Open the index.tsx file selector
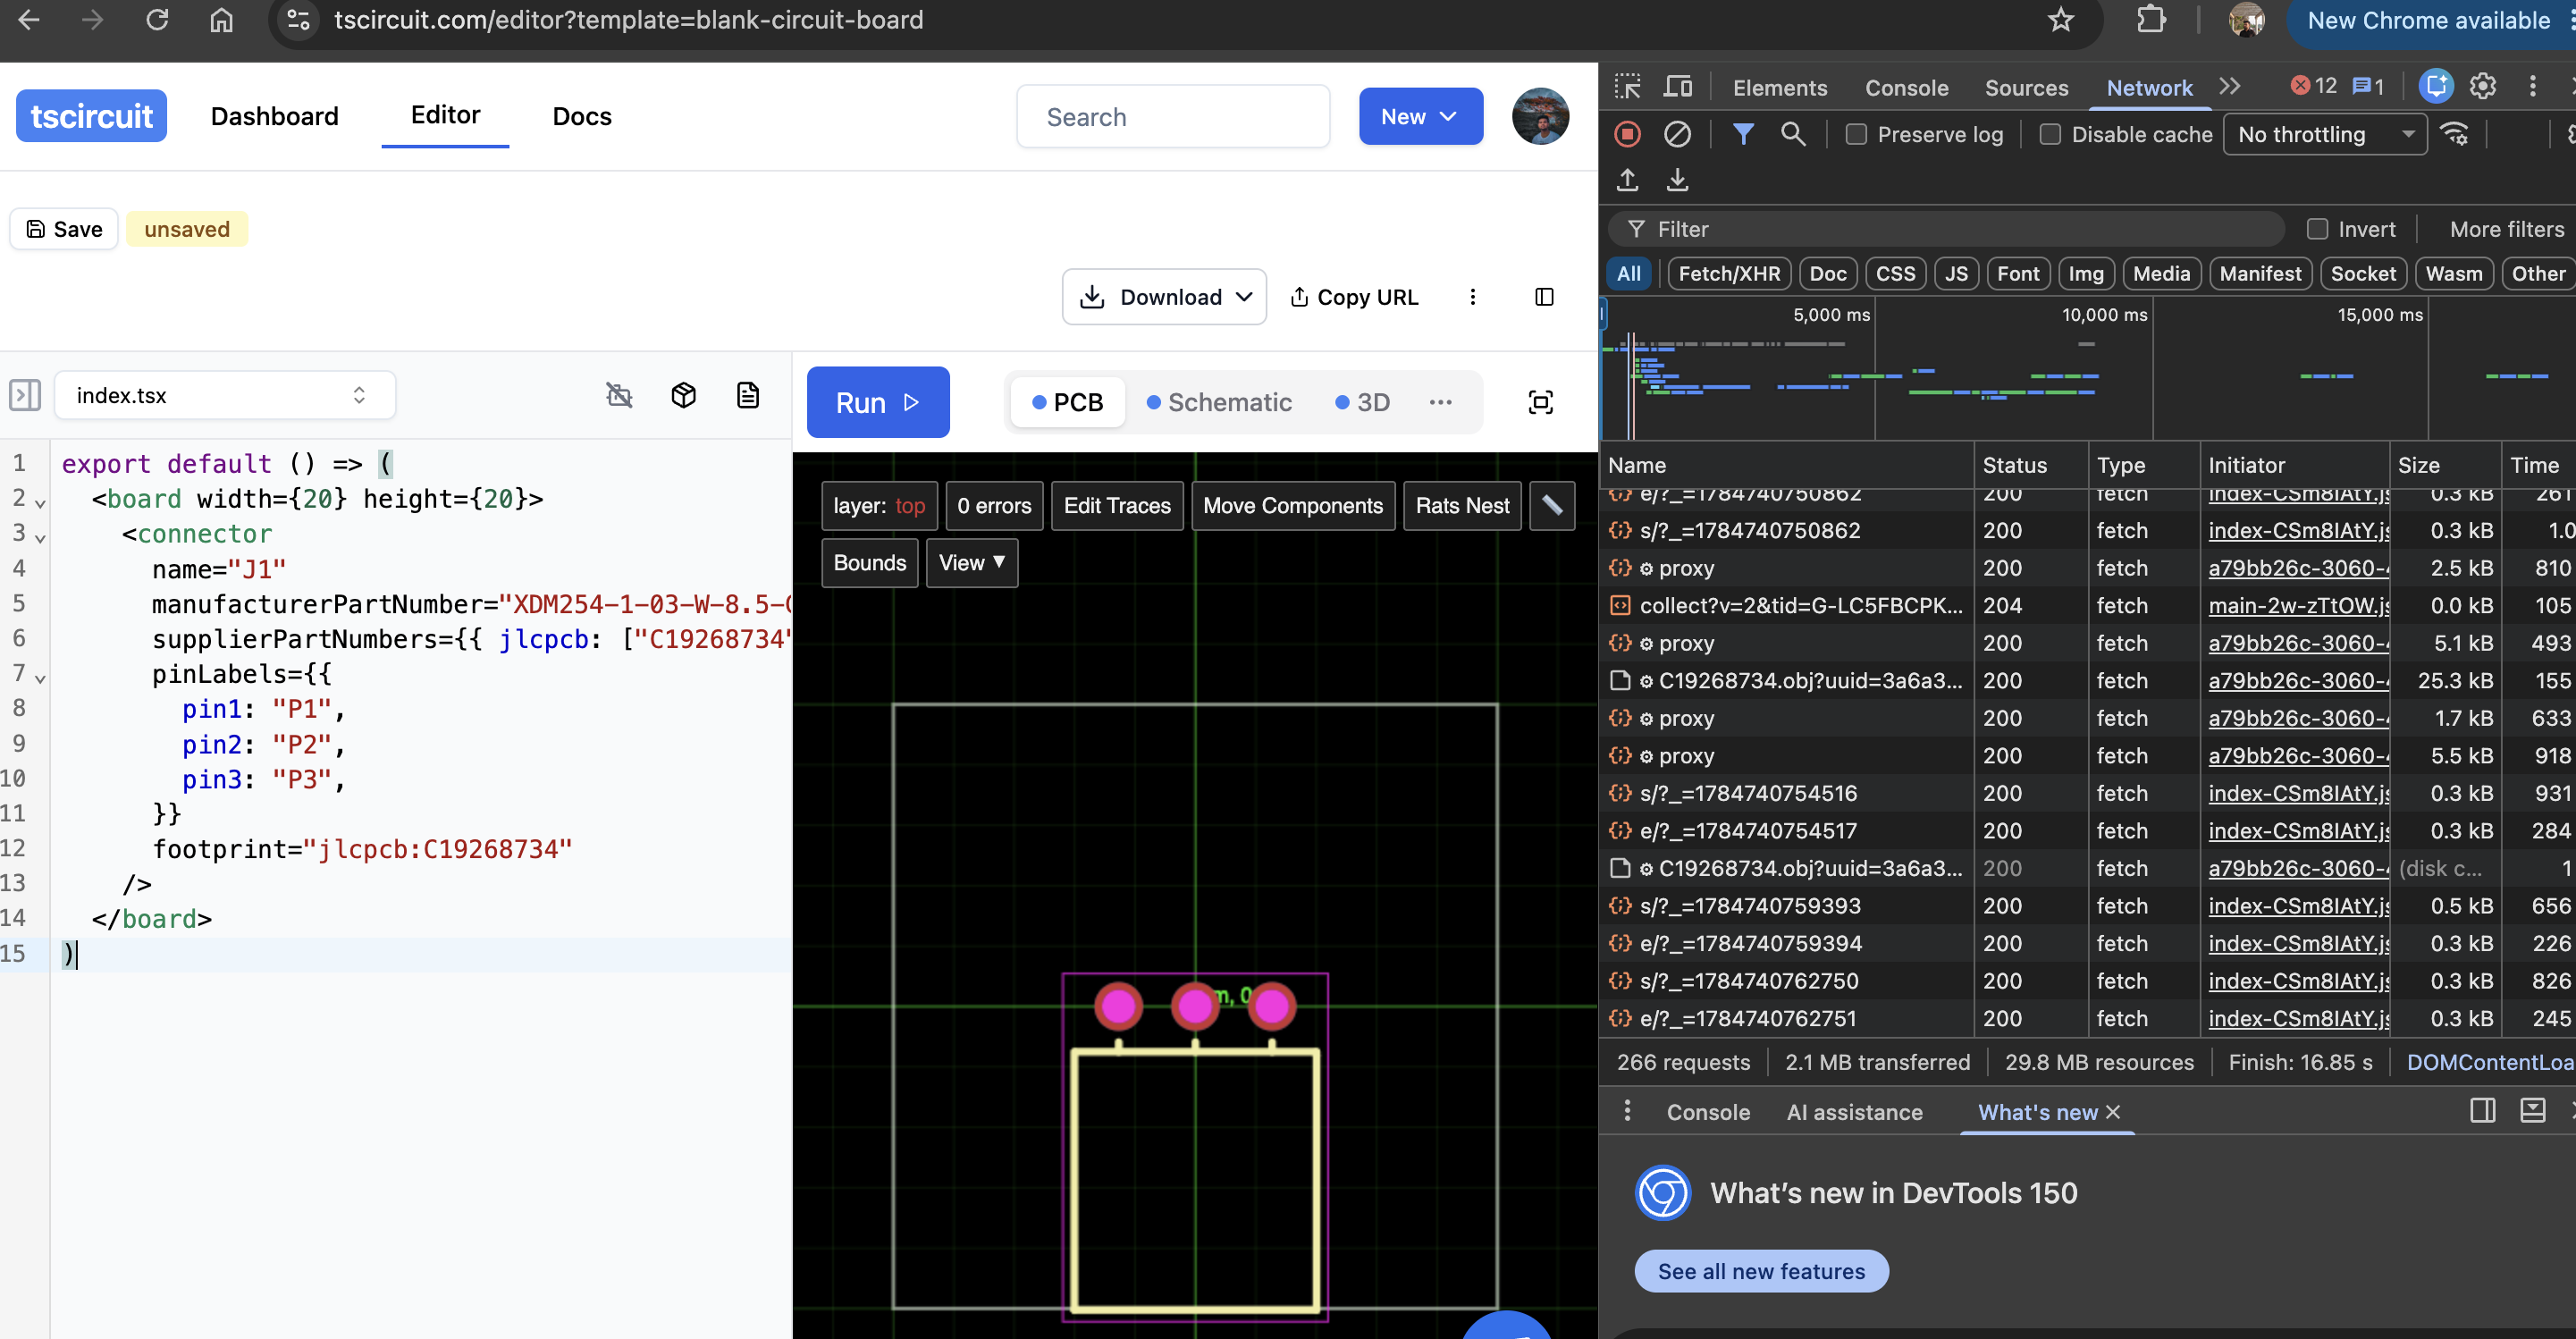The image size is (2576, 1339). click(x=224, y=395)
